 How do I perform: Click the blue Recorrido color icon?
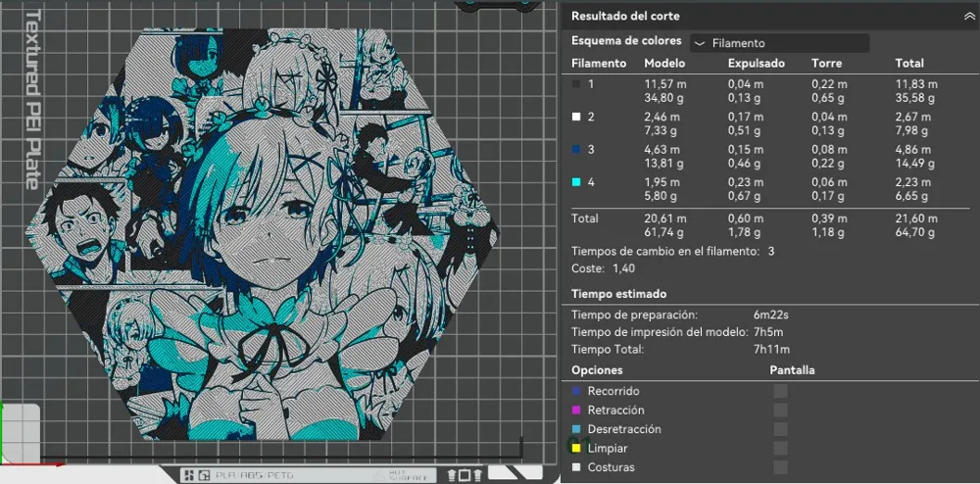click(x=576, y=391)
